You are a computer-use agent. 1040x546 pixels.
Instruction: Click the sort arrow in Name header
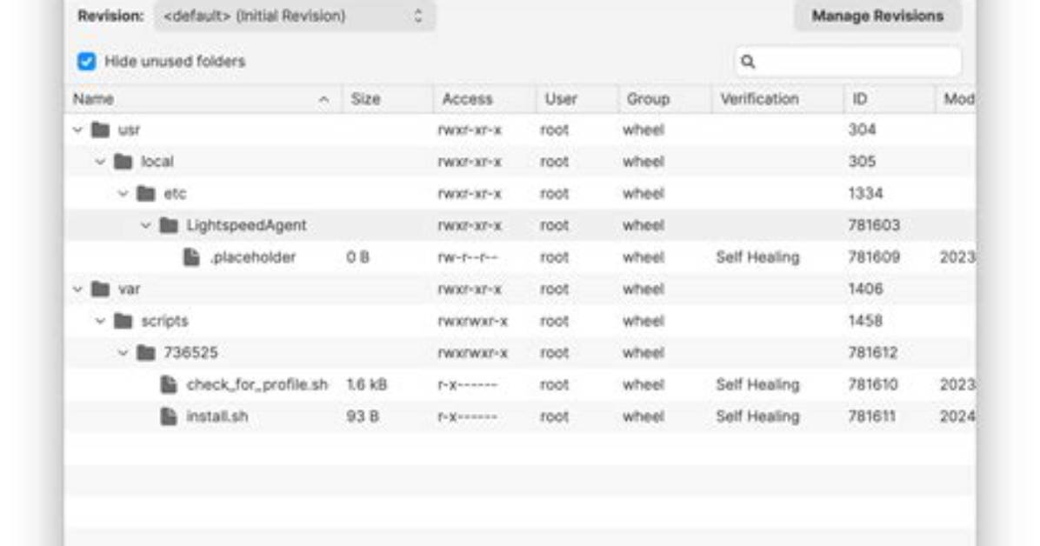click(x=323, y=99)
